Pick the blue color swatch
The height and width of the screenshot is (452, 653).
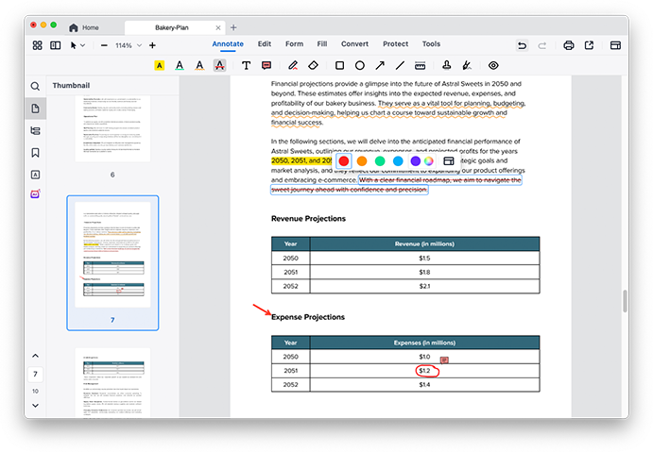pos(398,161)
